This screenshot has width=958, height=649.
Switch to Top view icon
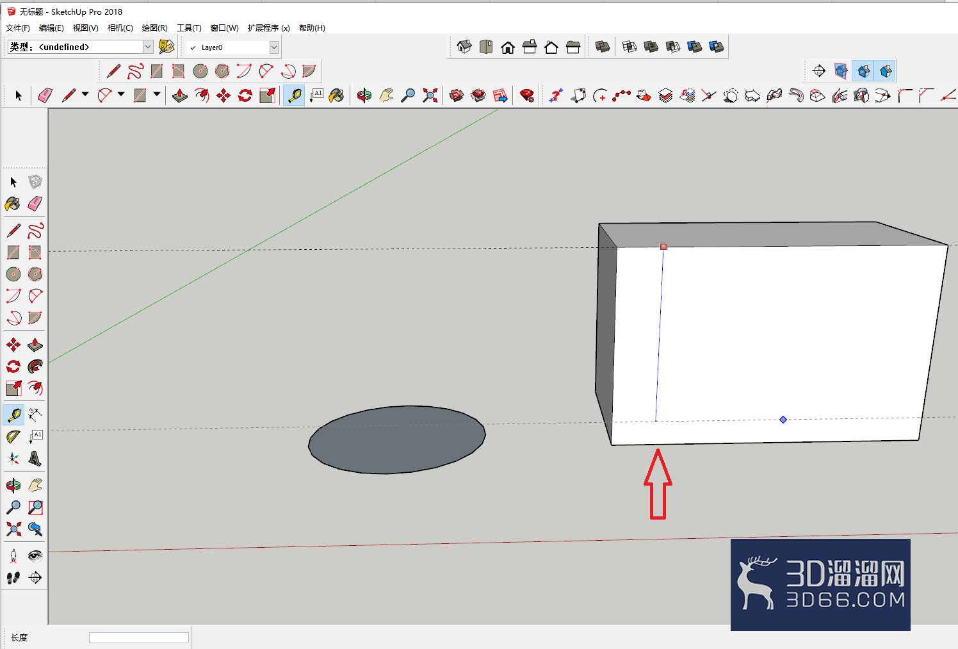486,47
